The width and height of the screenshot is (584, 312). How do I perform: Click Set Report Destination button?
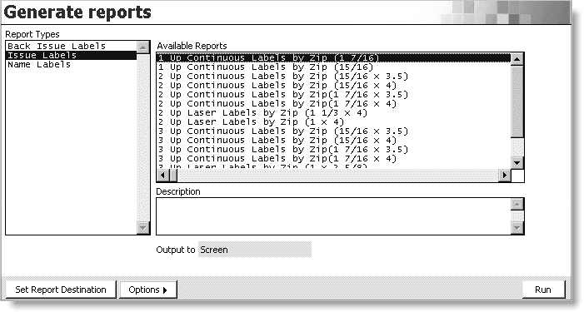pos(61,290)
